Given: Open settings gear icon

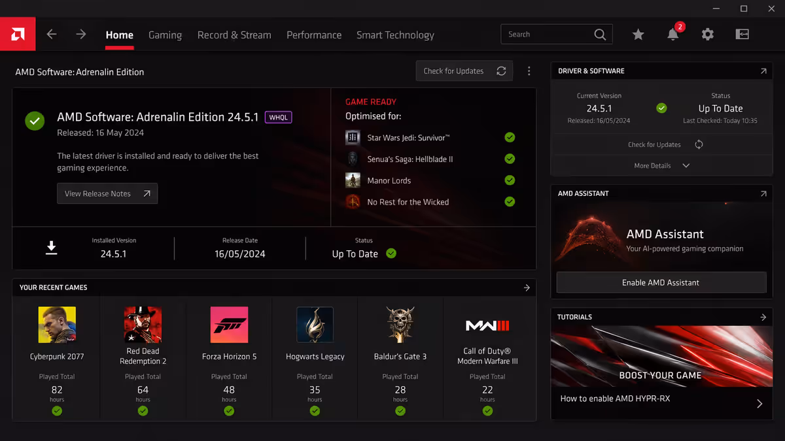Looking at the screenshot, I should click(x=707, y=35).
